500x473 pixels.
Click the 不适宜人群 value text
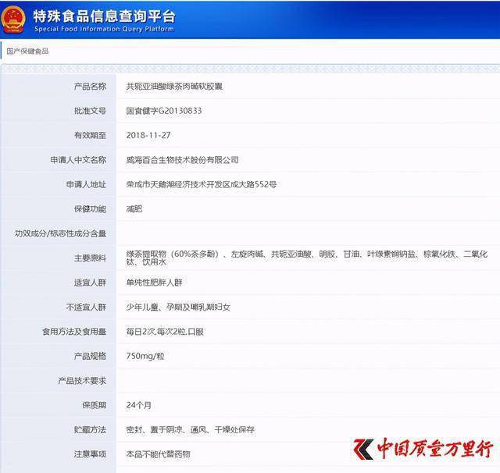point(178,307)
